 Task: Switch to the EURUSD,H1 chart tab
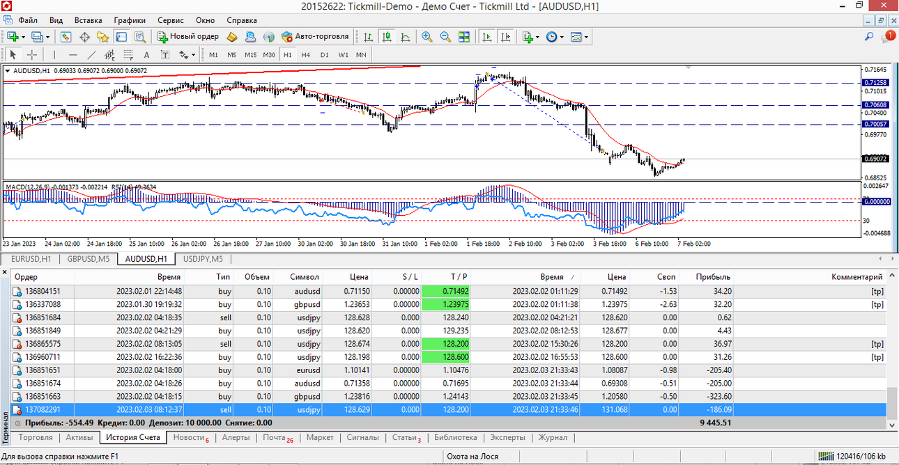coord(31,259)
